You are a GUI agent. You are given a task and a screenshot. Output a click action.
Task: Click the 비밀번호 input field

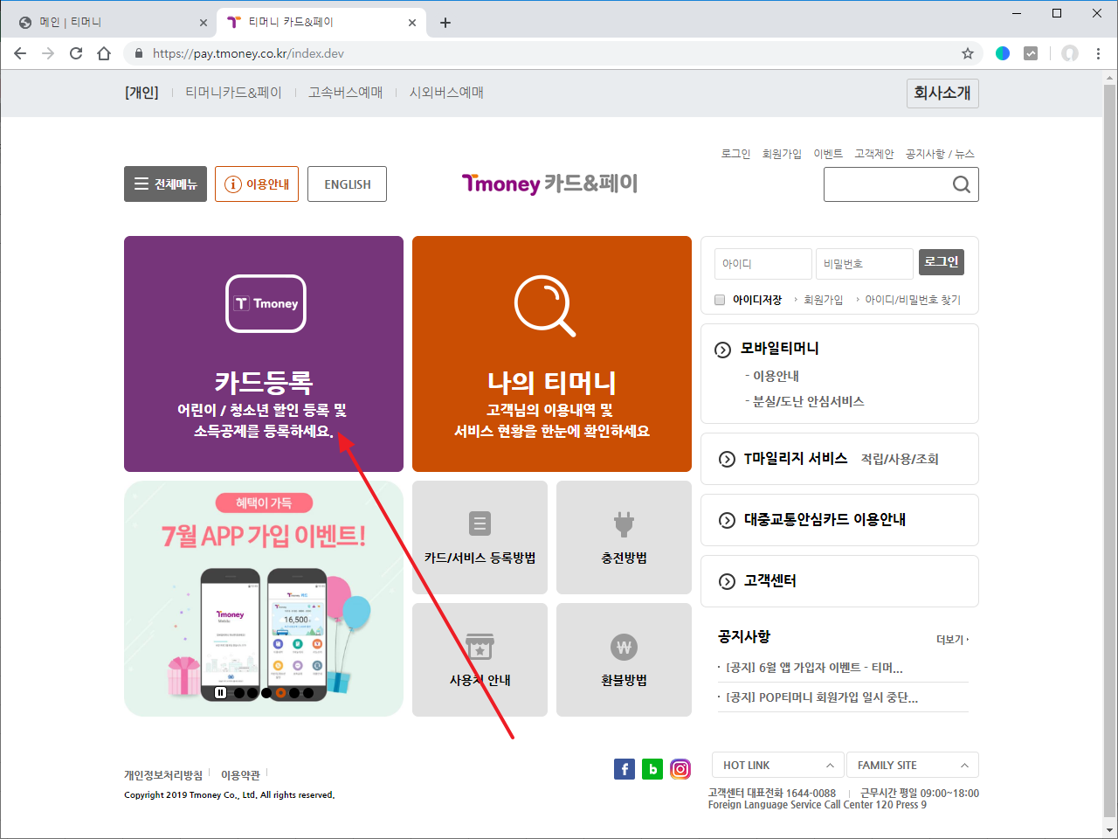point(865,264)
